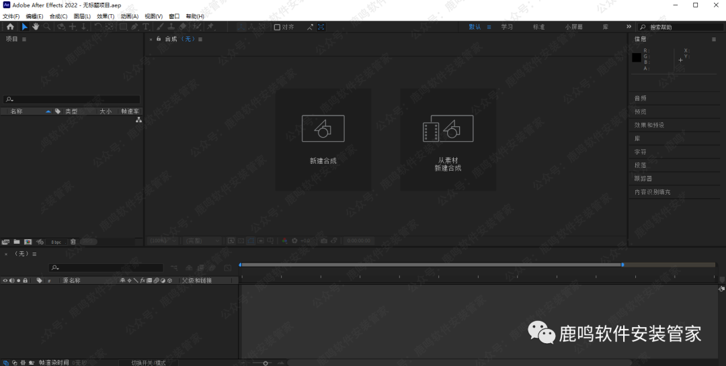Select the Eraser tool
726x366 pixels.
[183, 27]
